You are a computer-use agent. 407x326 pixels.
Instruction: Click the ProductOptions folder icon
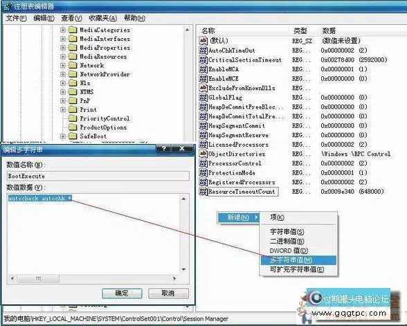[73, 127]
